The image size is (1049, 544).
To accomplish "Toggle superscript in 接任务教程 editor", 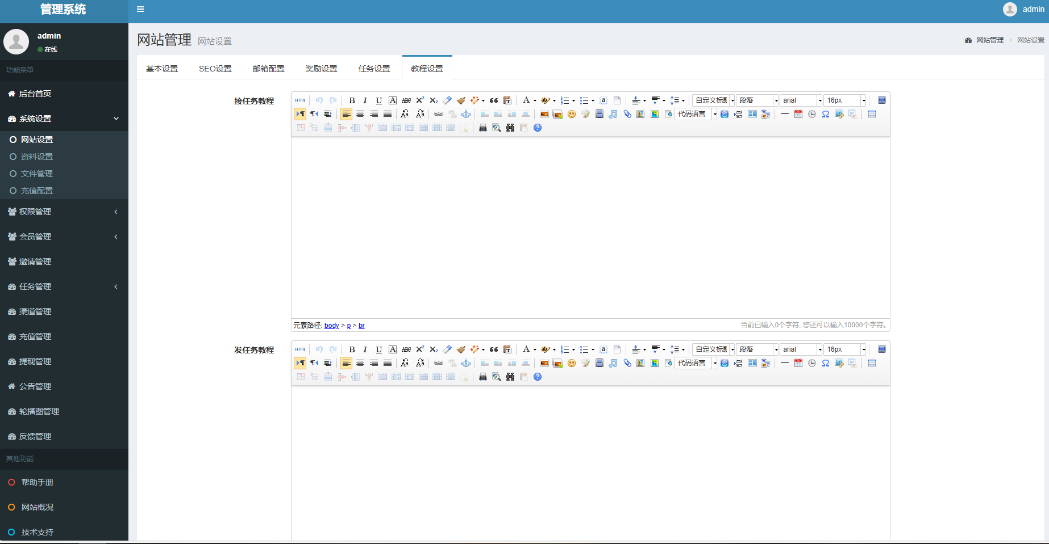I will point(420,100).
